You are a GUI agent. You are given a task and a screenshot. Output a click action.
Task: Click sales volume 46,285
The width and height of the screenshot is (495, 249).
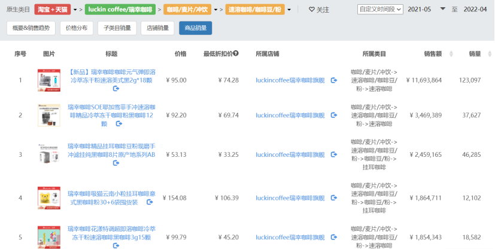472,154
